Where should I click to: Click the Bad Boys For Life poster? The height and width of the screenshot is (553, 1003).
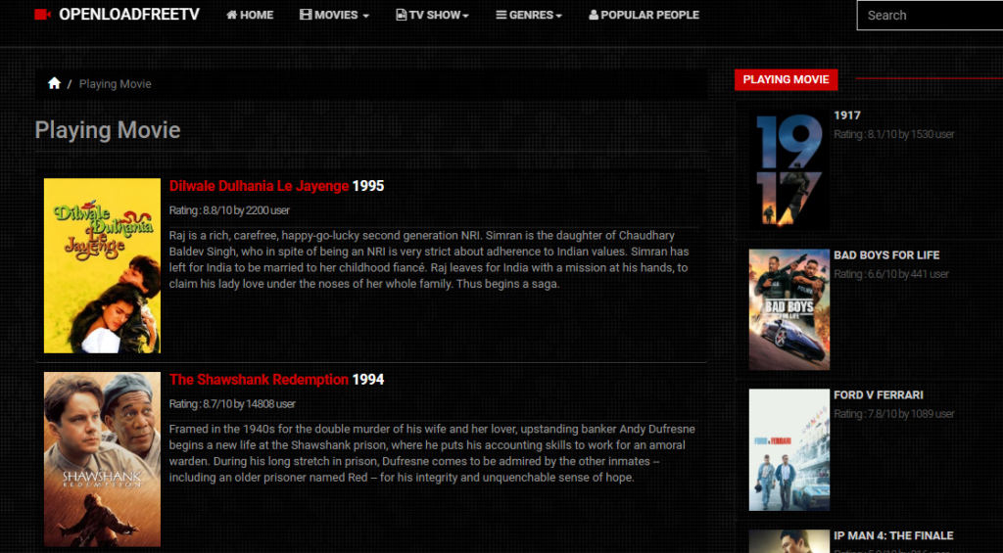[789, 309]
